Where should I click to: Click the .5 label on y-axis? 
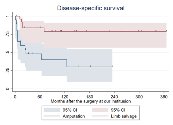point(7,52)
